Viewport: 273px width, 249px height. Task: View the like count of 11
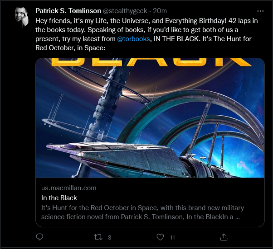[x=172, y=237]
